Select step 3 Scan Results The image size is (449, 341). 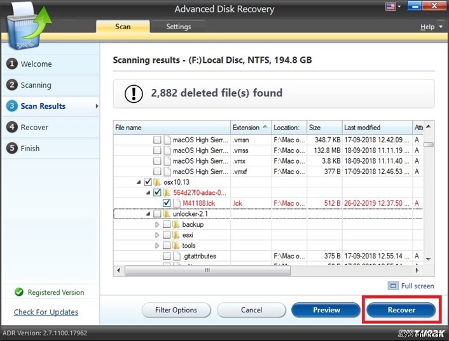[50, 106]
